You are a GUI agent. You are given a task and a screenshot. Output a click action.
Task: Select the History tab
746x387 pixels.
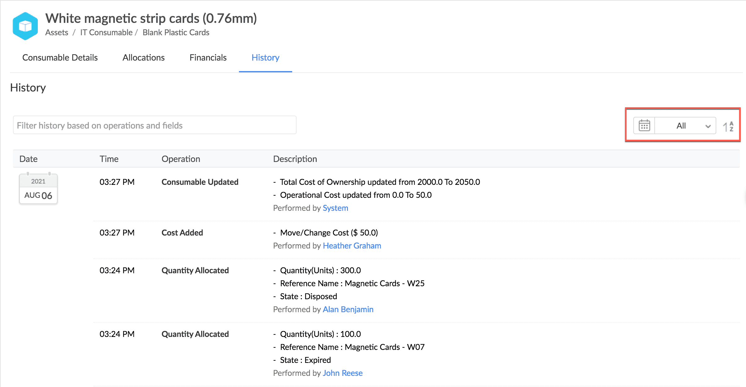[x=265, y=57]
